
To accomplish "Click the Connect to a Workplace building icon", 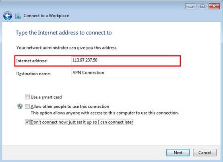I will (18, 16).
